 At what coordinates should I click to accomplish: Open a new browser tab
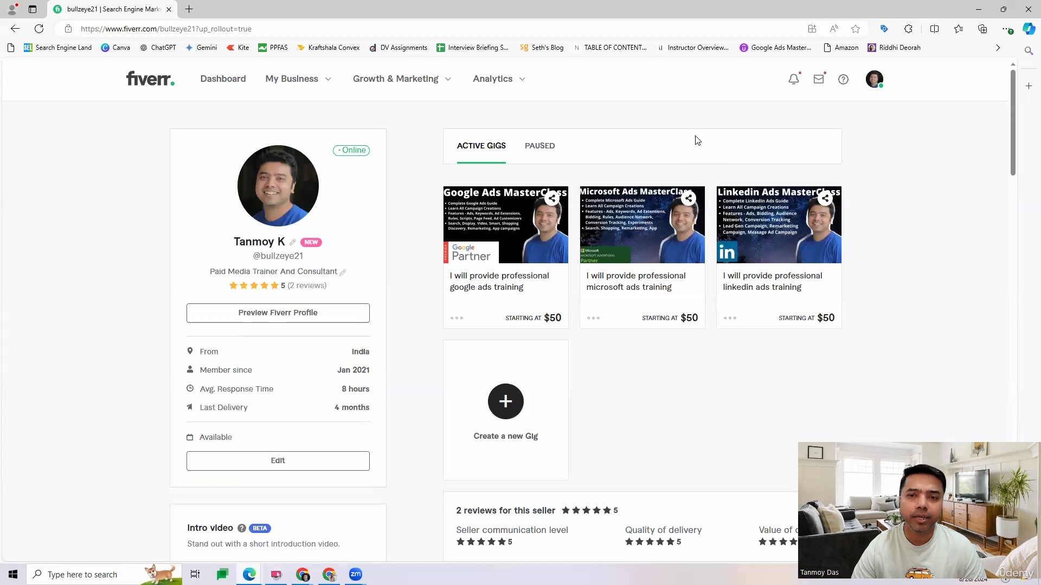tap(189, 9)
